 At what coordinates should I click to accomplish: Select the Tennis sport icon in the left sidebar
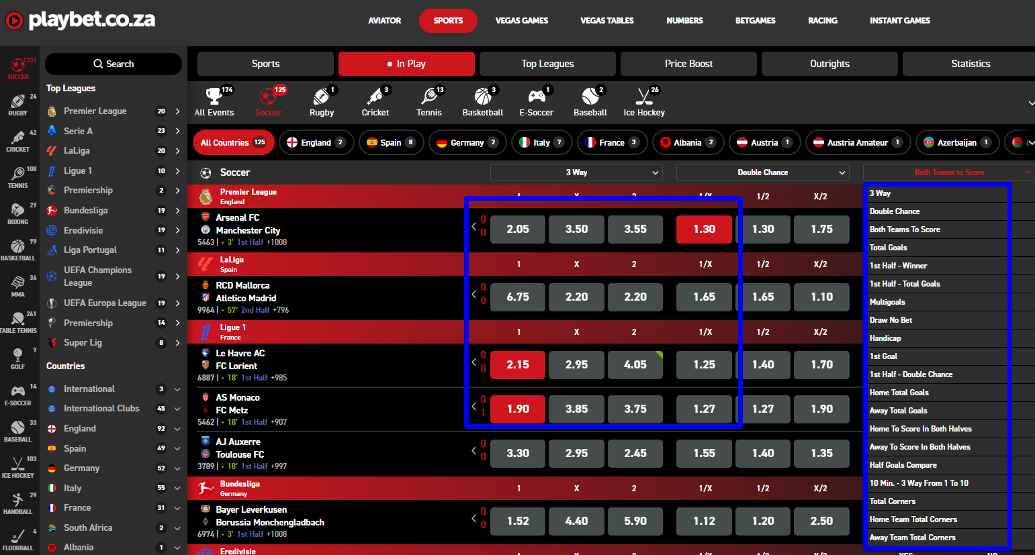pos(18,178)
